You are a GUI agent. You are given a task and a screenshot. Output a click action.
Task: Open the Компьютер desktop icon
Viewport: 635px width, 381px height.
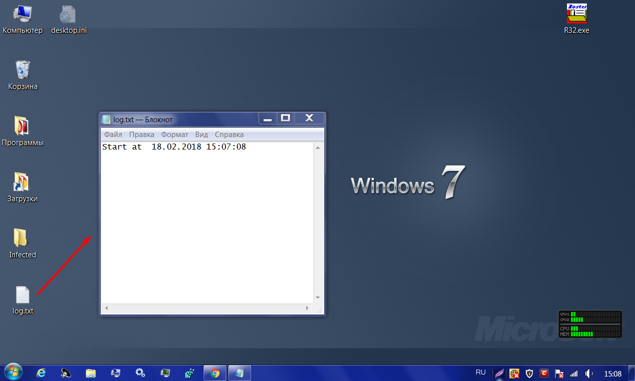click(22, 20)
